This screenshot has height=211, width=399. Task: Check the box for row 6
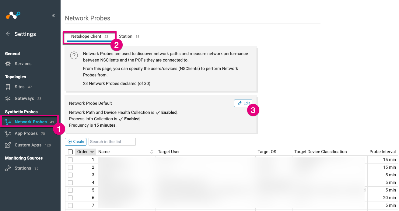tap(70, 198)
